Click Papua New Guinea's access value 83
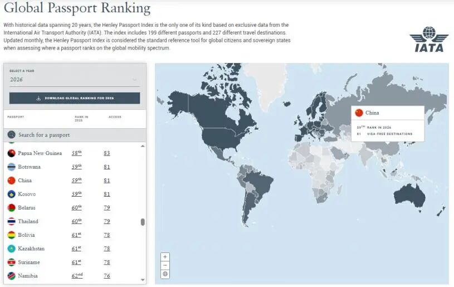 coord(107,153)
